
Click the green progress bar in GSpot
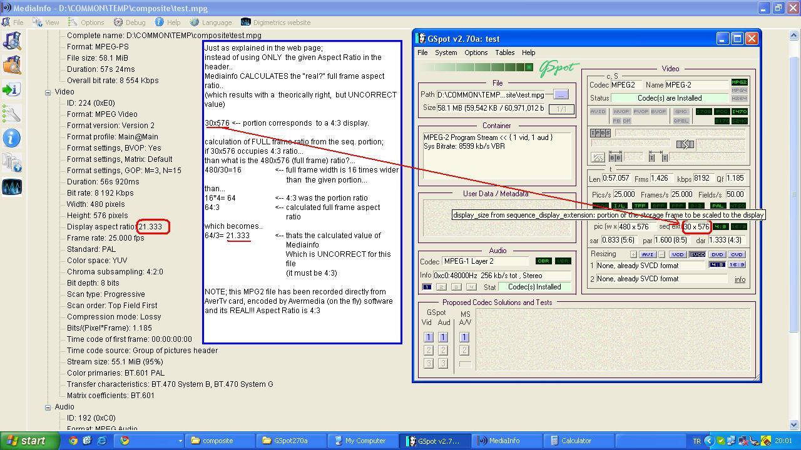coord(476,67)
